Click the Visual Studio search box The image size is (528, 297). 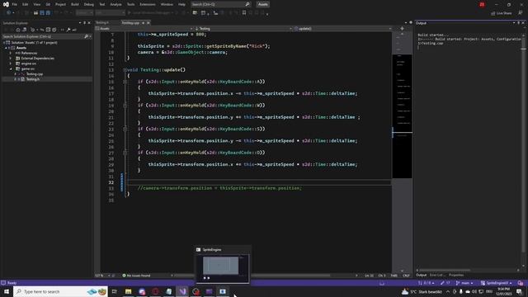pyautogui.click(x=220, y=4)
